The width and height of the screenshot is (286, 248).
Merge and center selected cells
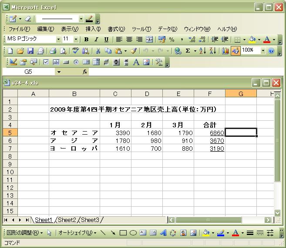tap(149, 39)
